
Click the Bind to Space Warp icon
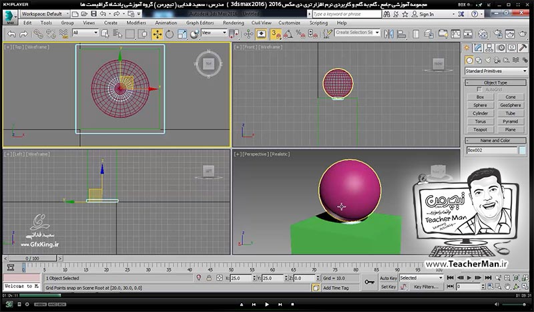tap(63, 34)
